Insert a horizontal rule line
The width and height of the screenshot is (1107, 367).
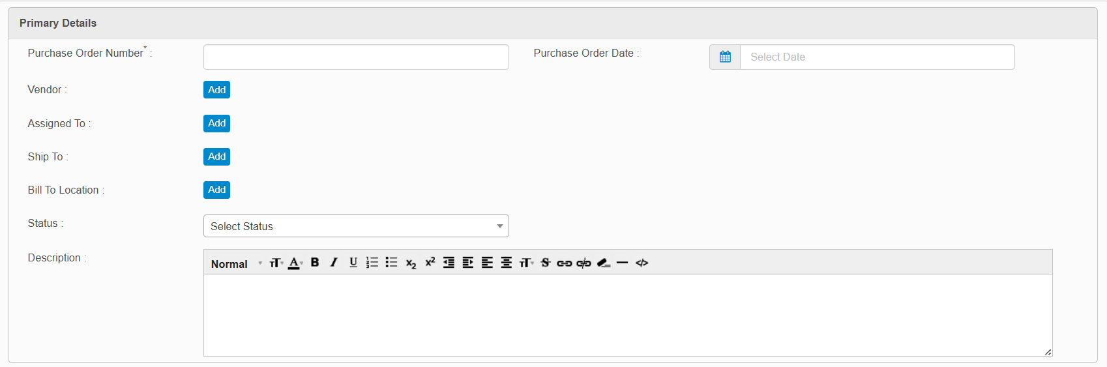coord(622,263)
